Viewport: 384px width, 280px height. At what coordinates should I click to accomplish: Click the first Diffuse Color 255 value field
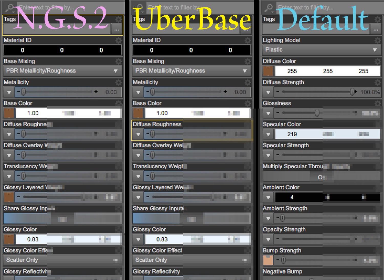(x=292, y=71)
